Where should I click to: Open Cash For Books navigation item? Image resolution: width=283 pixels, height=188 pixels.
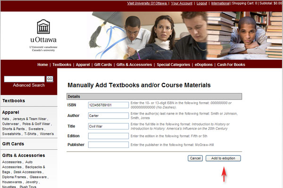231,65
